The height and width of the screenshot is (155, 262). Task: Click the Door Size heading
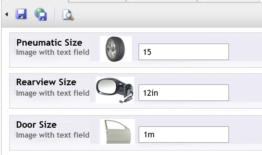(x=36, y=124)
